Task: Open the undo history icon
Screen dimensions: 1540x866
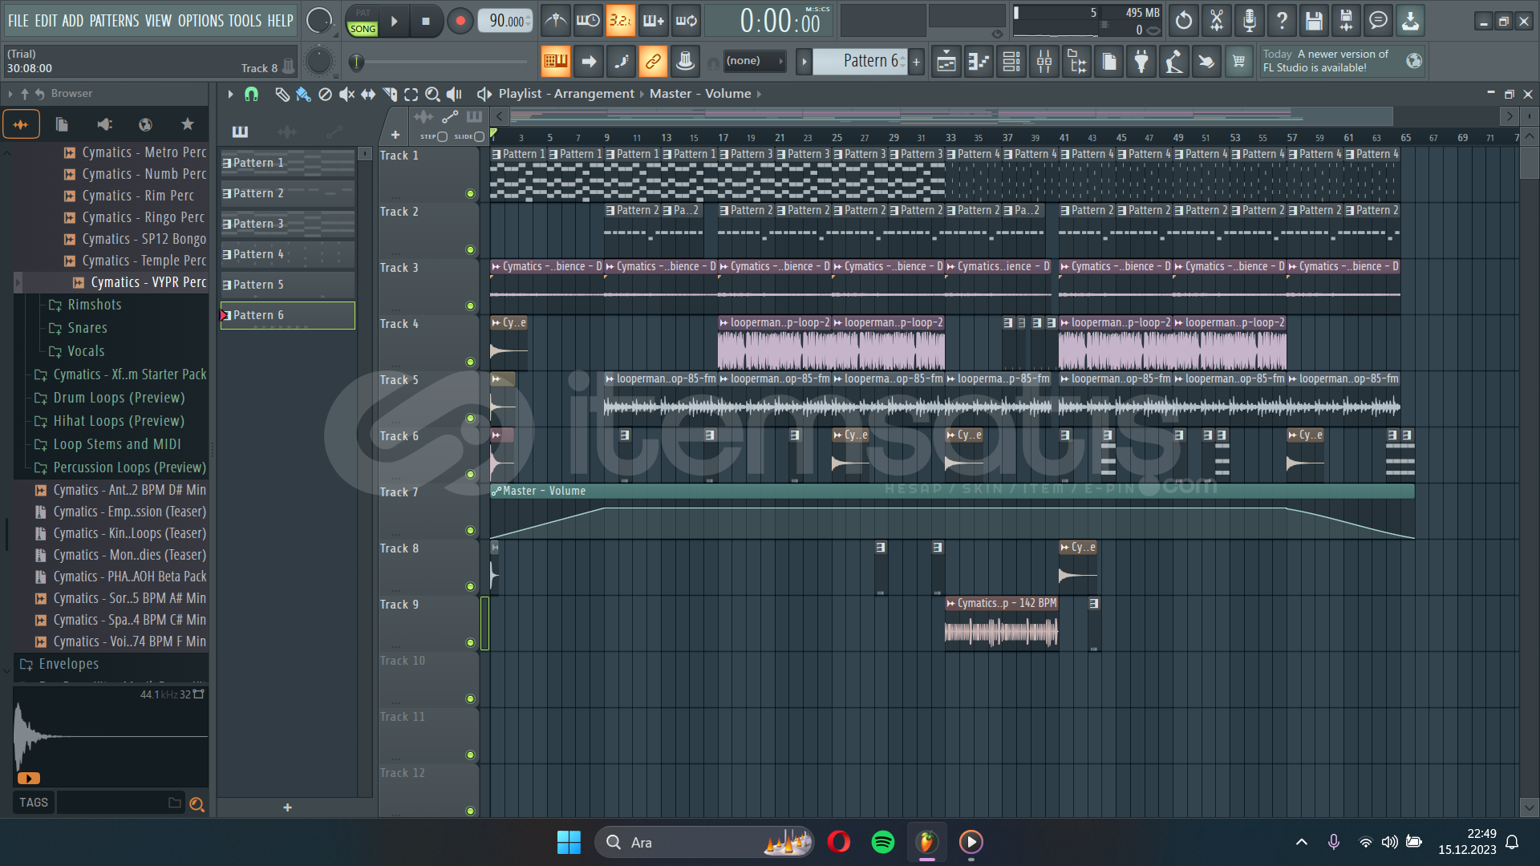Action: coord(1184,21)
